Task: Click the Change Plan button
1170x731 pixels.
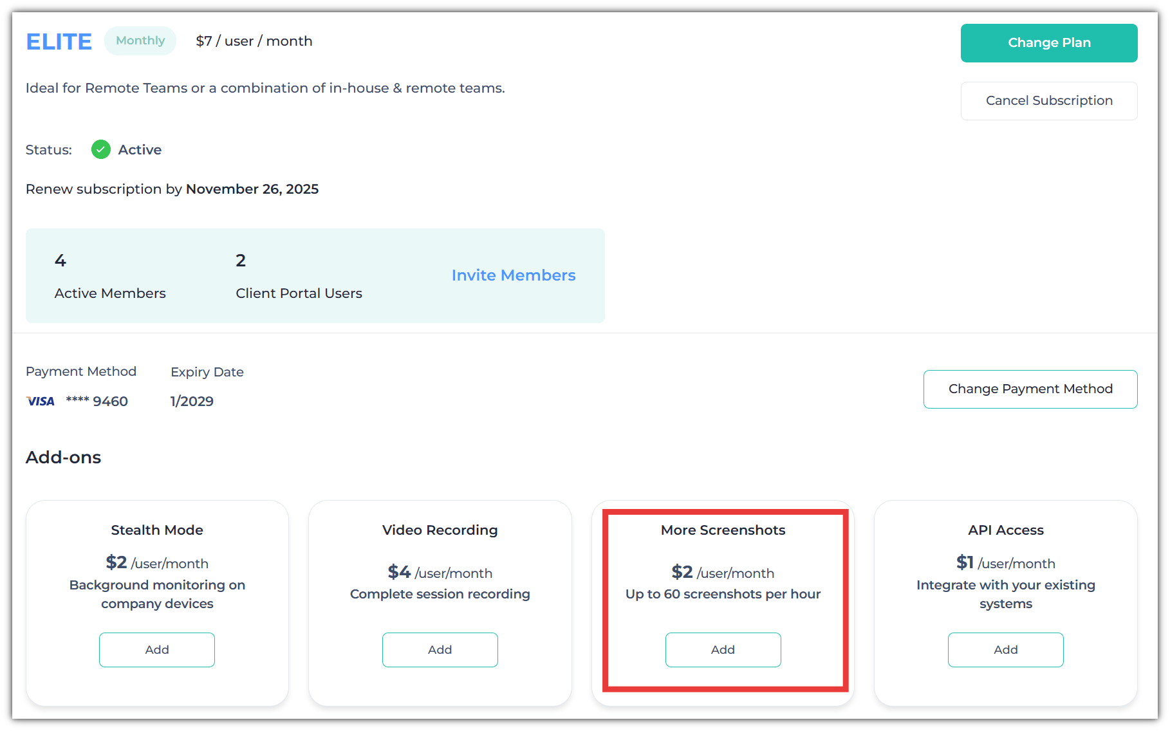Action: (1048, 43)
